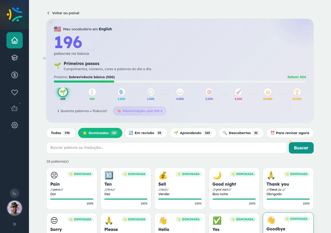Viewport: 331px width, 233px height.
Task: Click the keycap 10 emoji on Ten
Action: pyautogui.click(x=109, y=175)
